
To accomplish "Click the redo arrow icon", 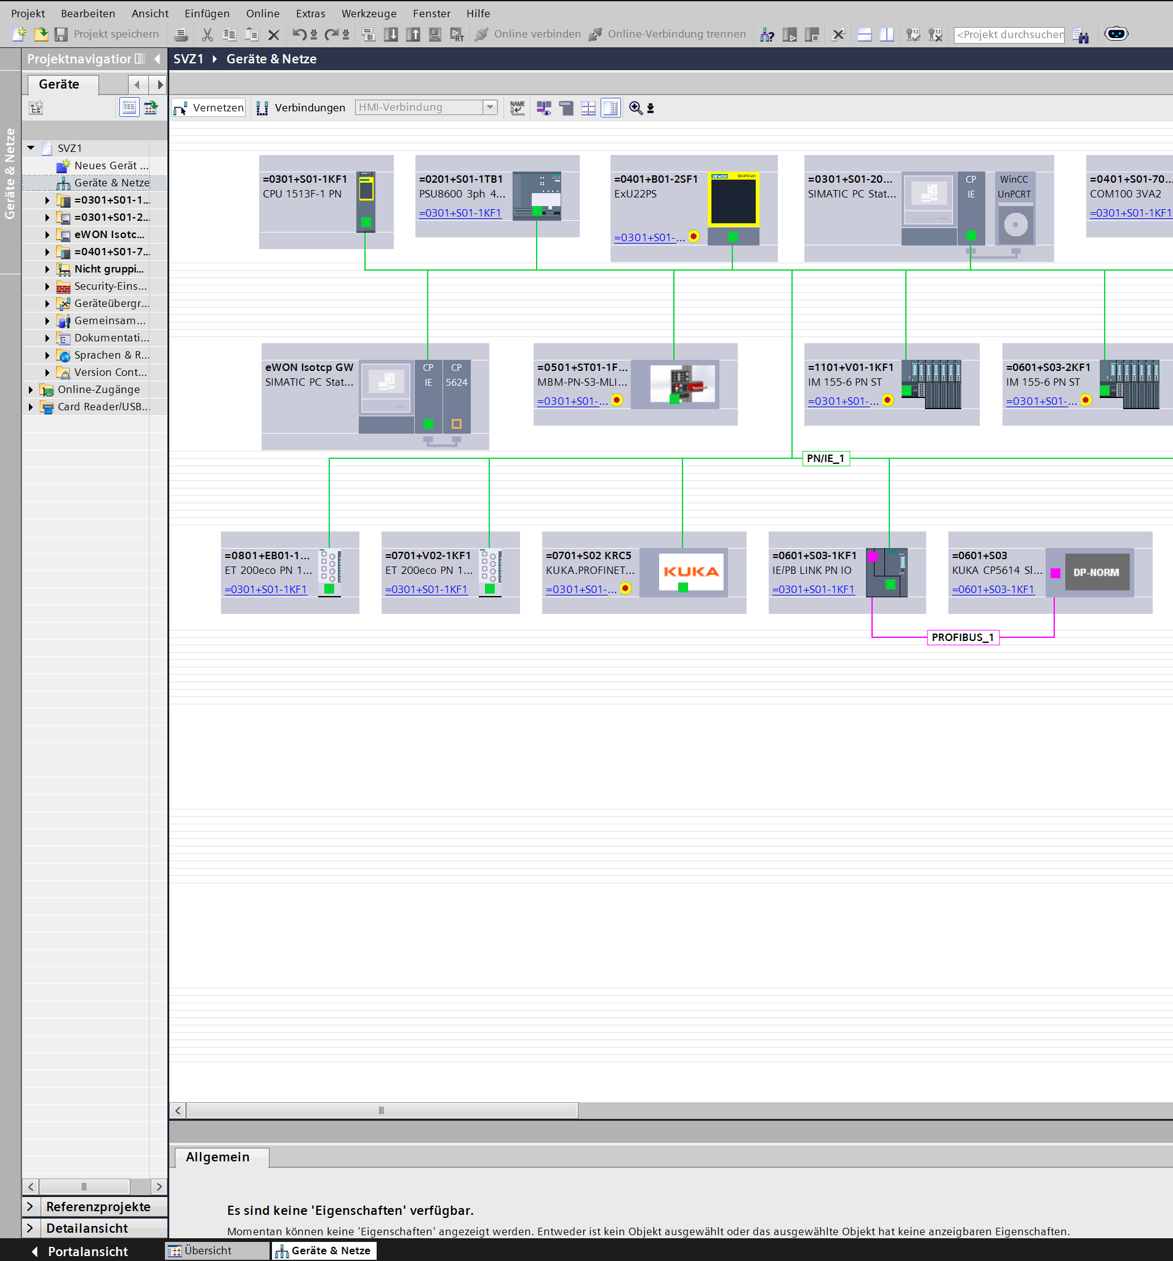I will click(330, 34).
